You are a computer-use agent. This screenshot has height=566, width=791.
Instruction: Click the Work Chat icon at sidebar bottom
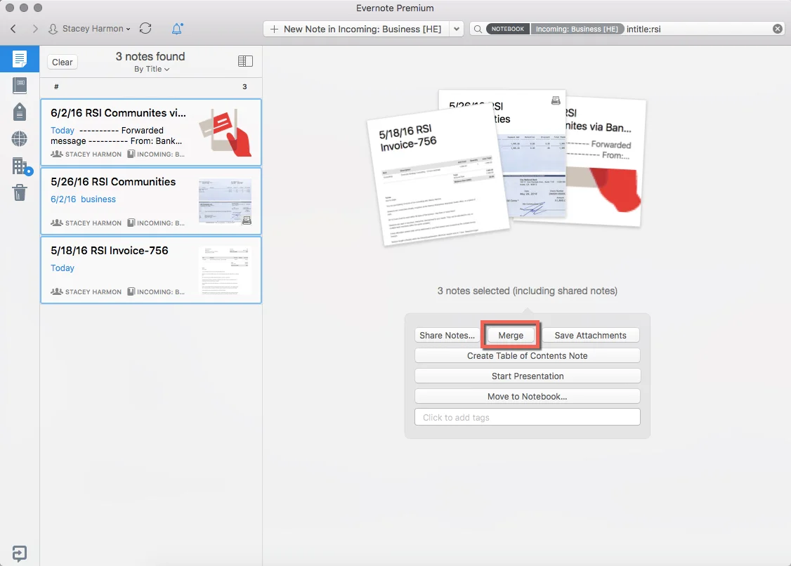[x=19, y=553]
